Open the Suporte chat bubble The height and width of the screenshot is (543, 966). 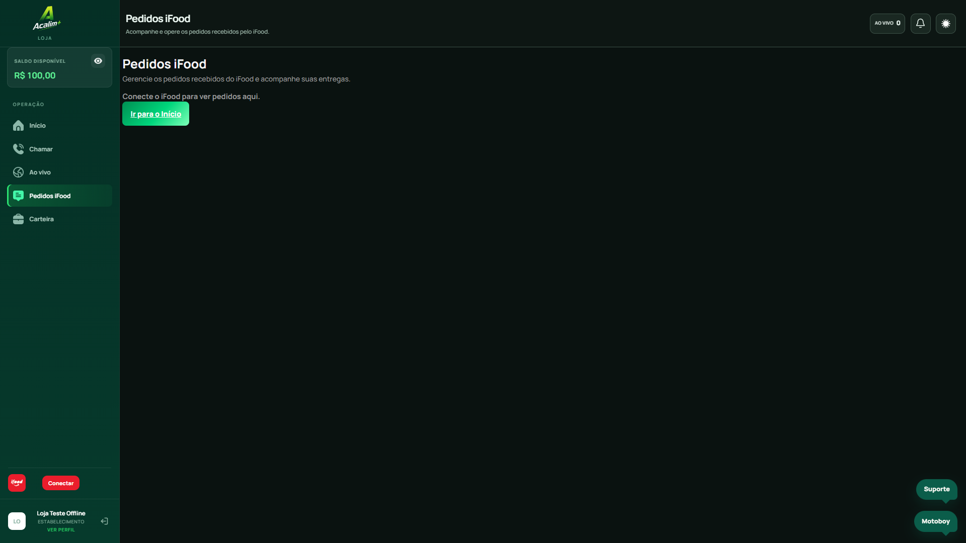coord(937,489)
